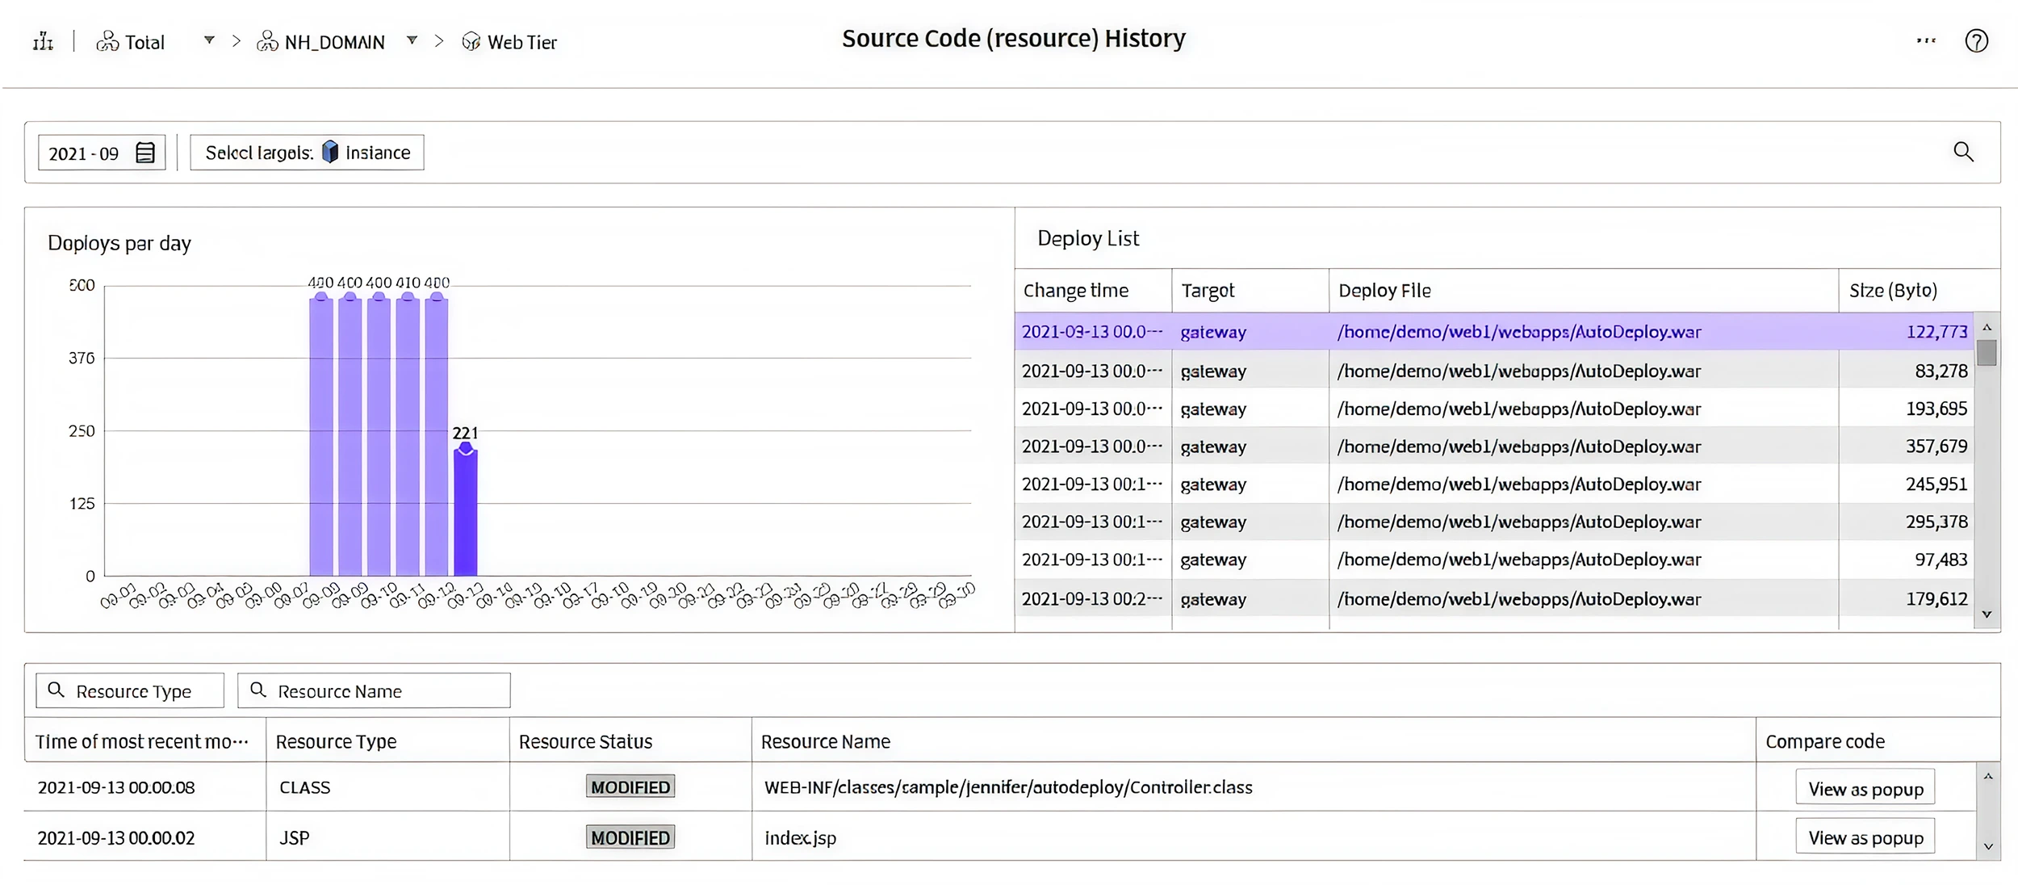Viewport: 2018px width, 885px height.
Task: Open the Select targets Instance selector
Action: coord(307,153)
